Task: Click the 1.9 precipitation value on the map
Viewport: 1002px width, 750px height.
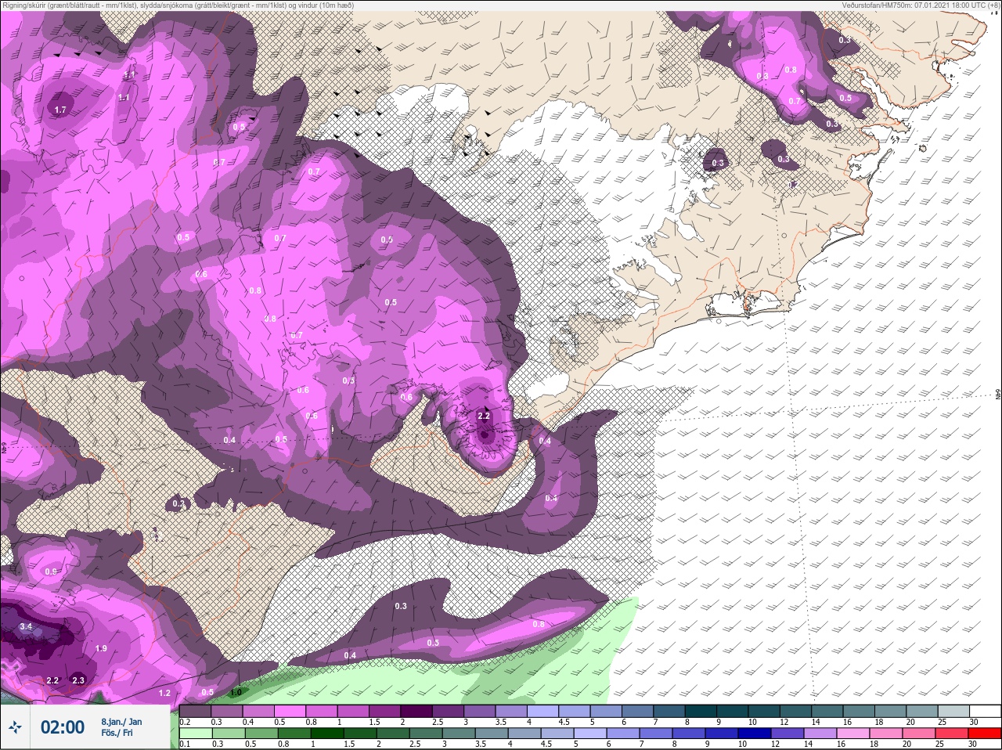Action: [x=101, y=648]
